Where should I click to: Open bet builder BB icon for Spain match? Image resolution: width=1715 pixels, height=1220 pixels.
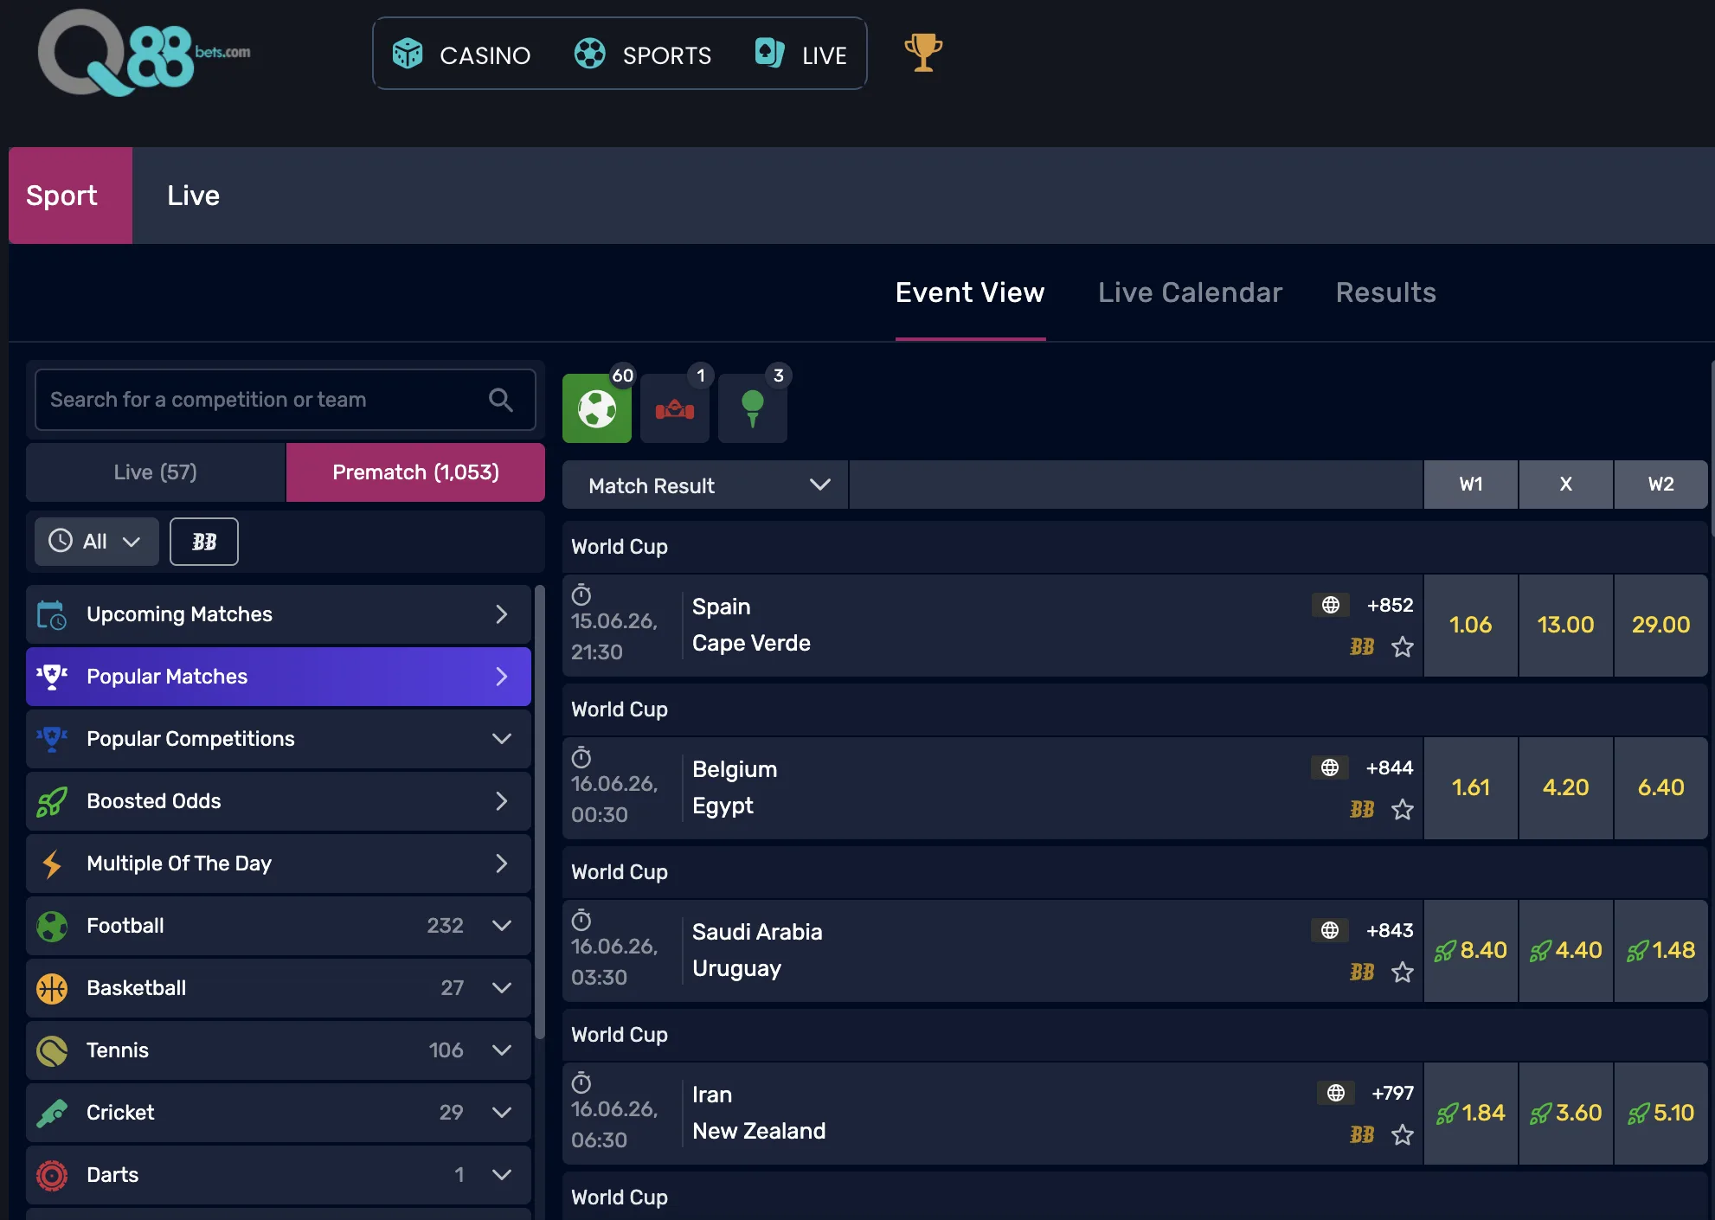point(1362,646)
